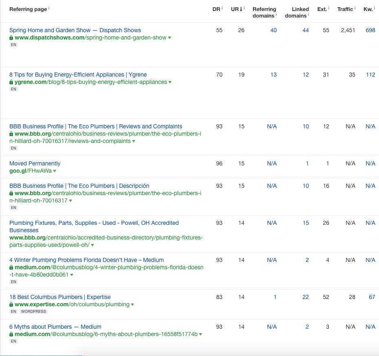Sort by Traffic column header
The height and width of the screenshot is (356, 379).
[x=345, y=9]
